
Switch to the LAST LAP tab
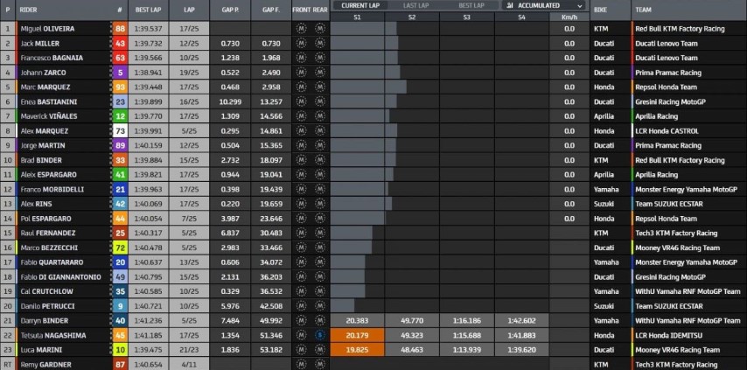pos(414,5)
